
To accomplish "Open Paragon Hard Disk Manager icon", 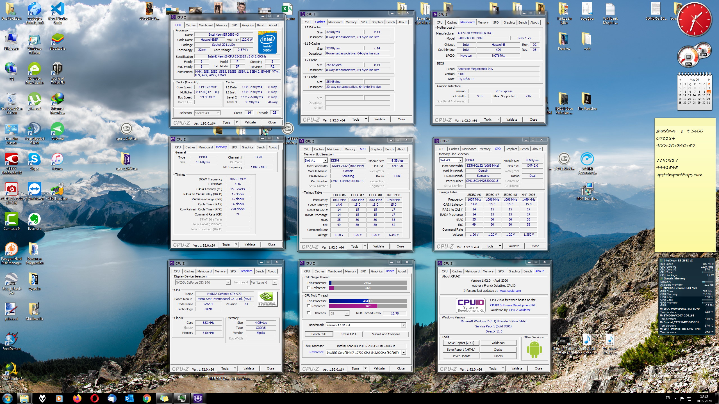I will [11, 253].
